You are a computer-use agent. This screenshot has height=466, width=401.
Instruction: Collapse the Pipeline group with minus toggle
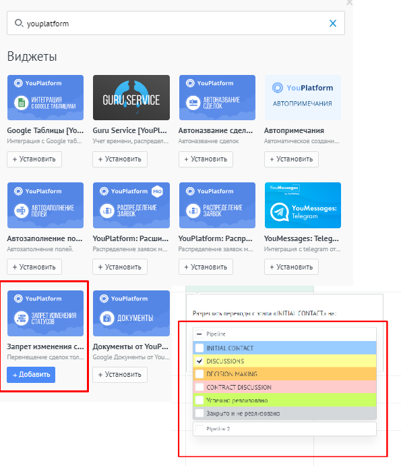[199, 334]
